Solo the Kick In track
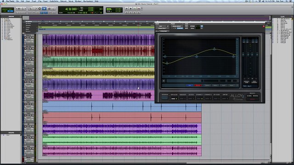The image size is (294, 165). (x=30, y=38)
